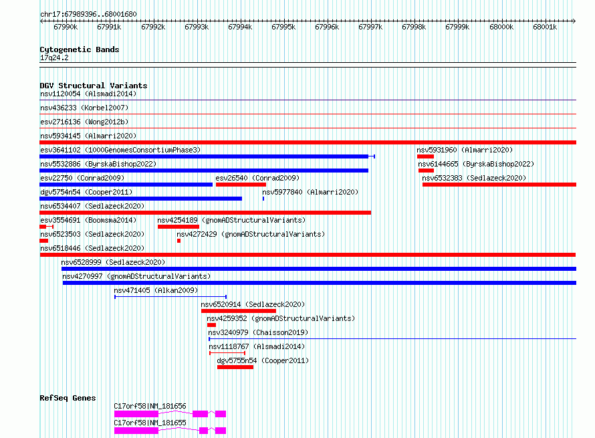Open the nsv1118767 (Alsmadi2014) variant label
The image size is (595, 438).
[257, 346]
